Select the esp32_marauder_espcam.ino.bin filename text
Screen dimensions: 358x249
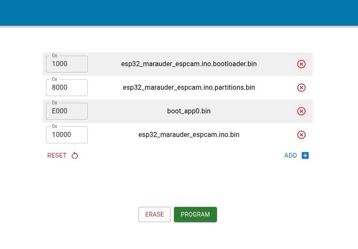(x=189, y=135)
